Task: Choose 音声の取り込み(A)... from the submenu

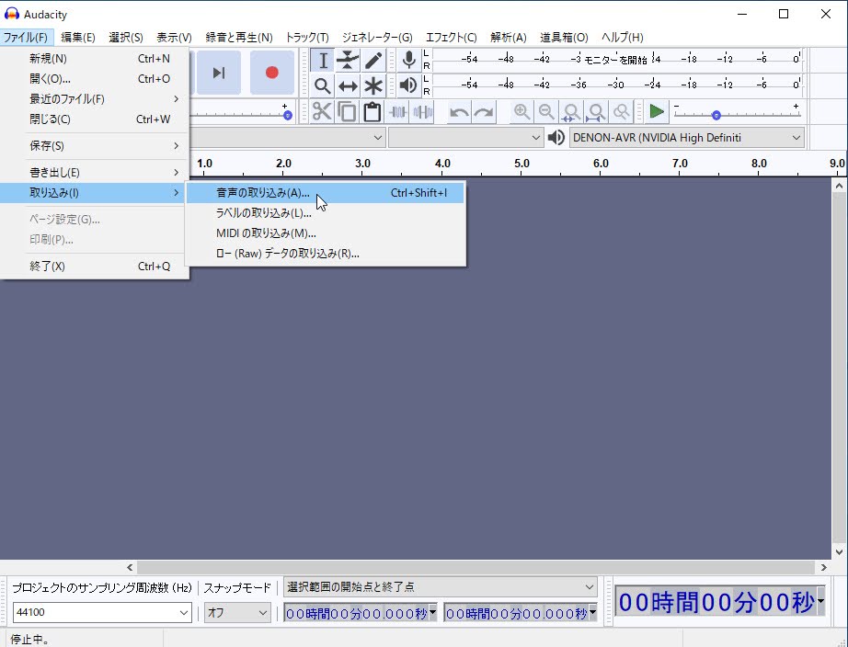Action: [263, 193]
